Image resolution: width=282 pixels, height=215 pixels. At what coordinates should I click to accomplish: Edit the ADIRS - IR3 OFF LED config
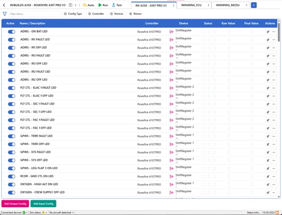click(x=268, y=64)
